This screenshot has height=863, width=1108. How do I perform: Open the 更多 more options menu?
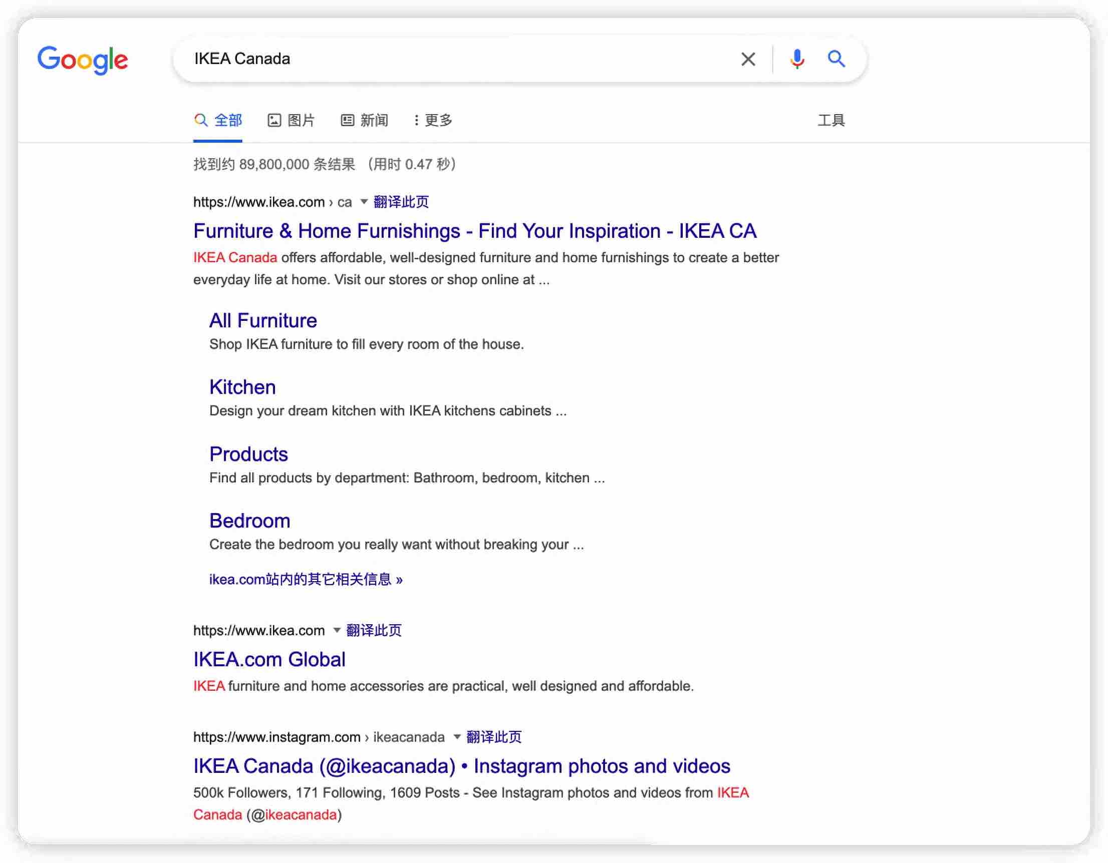433,120
